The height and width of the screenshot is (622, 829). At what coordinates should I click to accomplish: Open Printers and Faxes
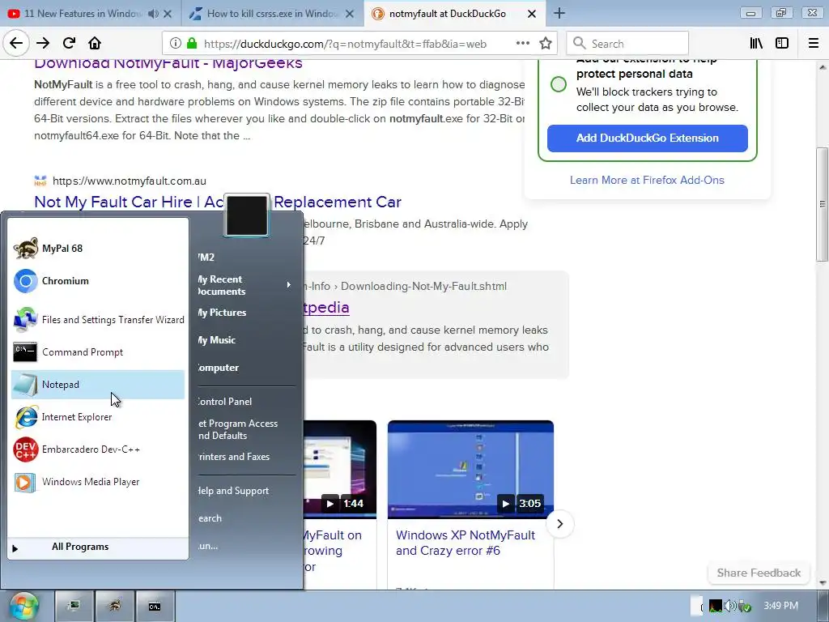tap(246, 457)
